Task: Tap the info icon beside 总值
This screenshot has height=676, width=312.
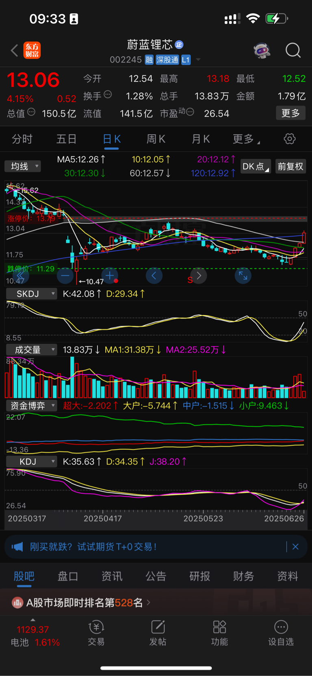Action: 31,112
